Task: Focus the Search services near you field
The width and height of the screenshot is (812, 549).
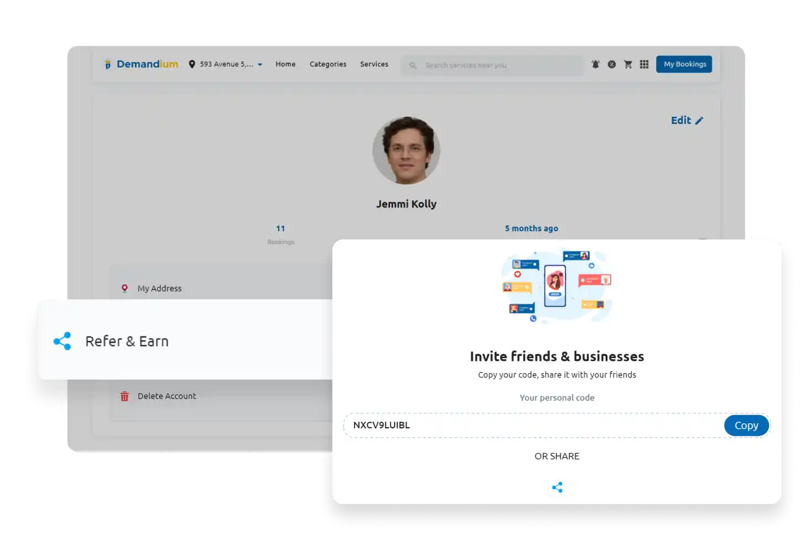Action: click(492, 65)
